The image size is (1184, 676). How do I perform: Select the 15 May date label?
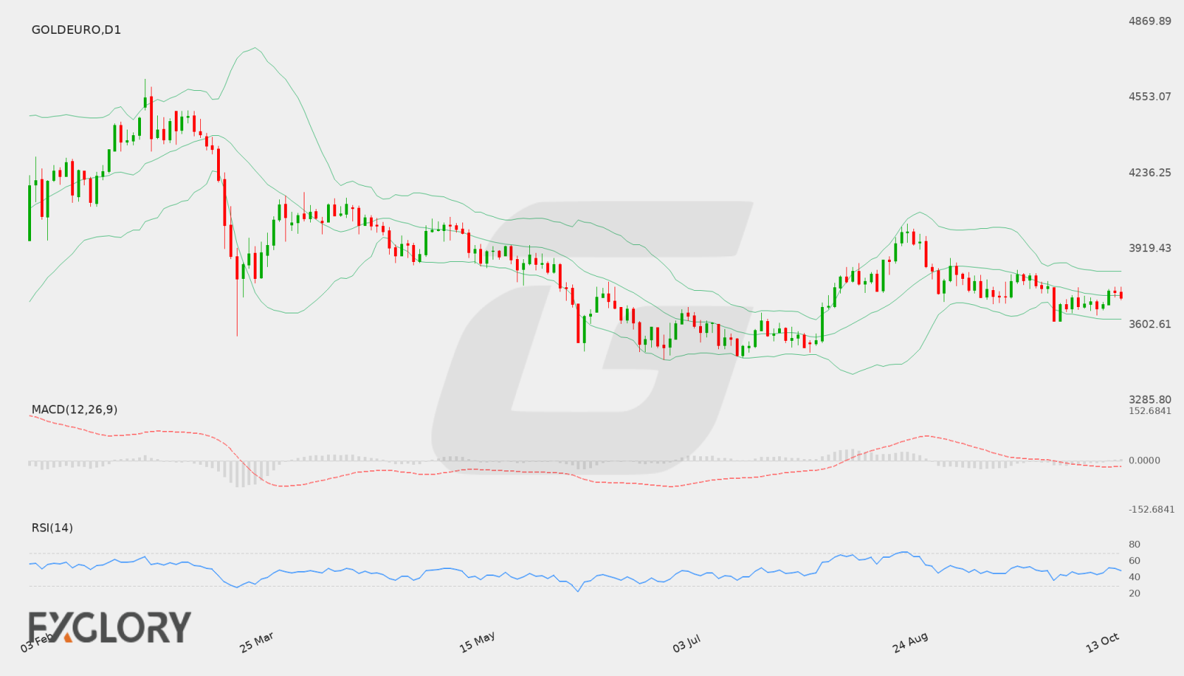(x=477, y=642)
